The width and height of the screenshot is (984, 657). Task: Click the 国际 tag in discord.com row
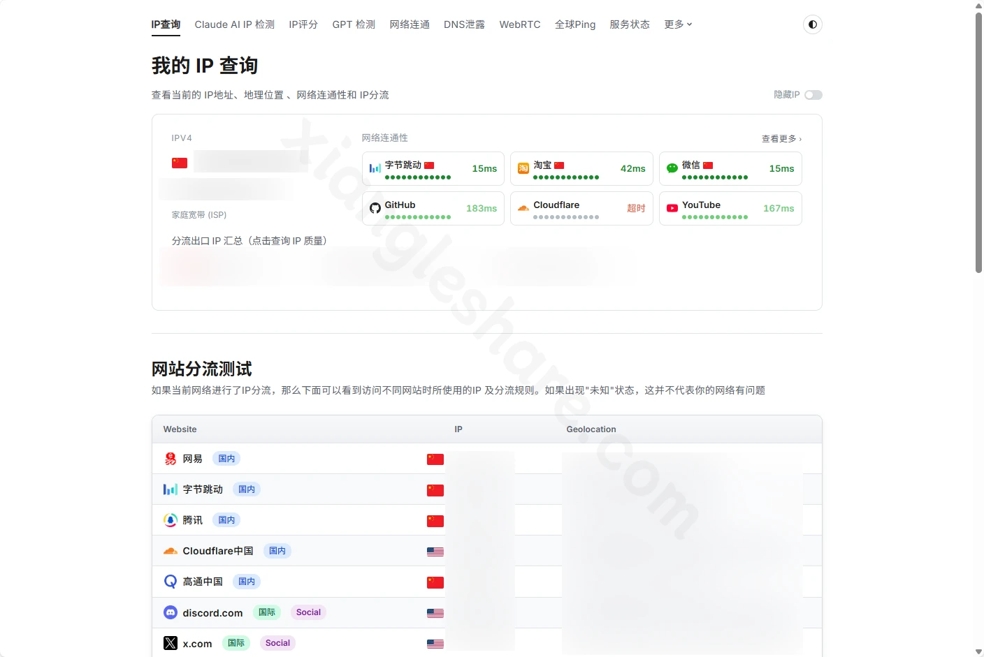[267, 612]
